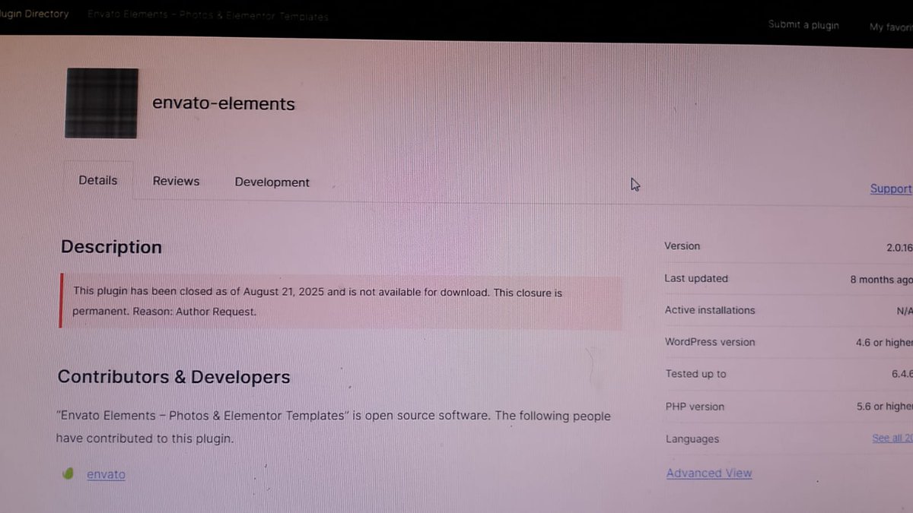Switch to the Reviews tab
The height and width of the screenshot is (513, 913).
point(176,181)
